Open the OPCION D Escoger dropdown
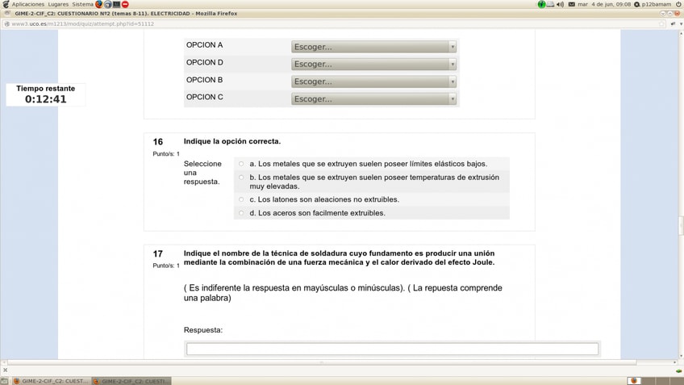Screen dimensions: 684x385 click(373, 65)
